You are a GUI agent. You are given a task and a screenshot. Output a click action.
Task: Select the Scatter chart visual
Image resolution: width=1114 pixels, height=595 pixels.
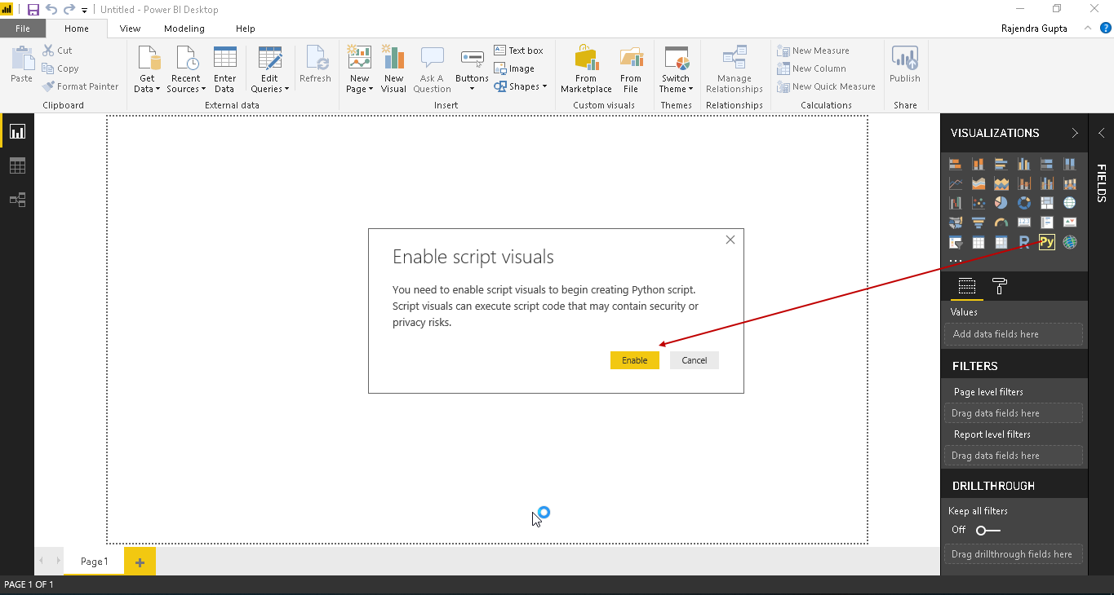pyautogui.click(x=979, y=203)
